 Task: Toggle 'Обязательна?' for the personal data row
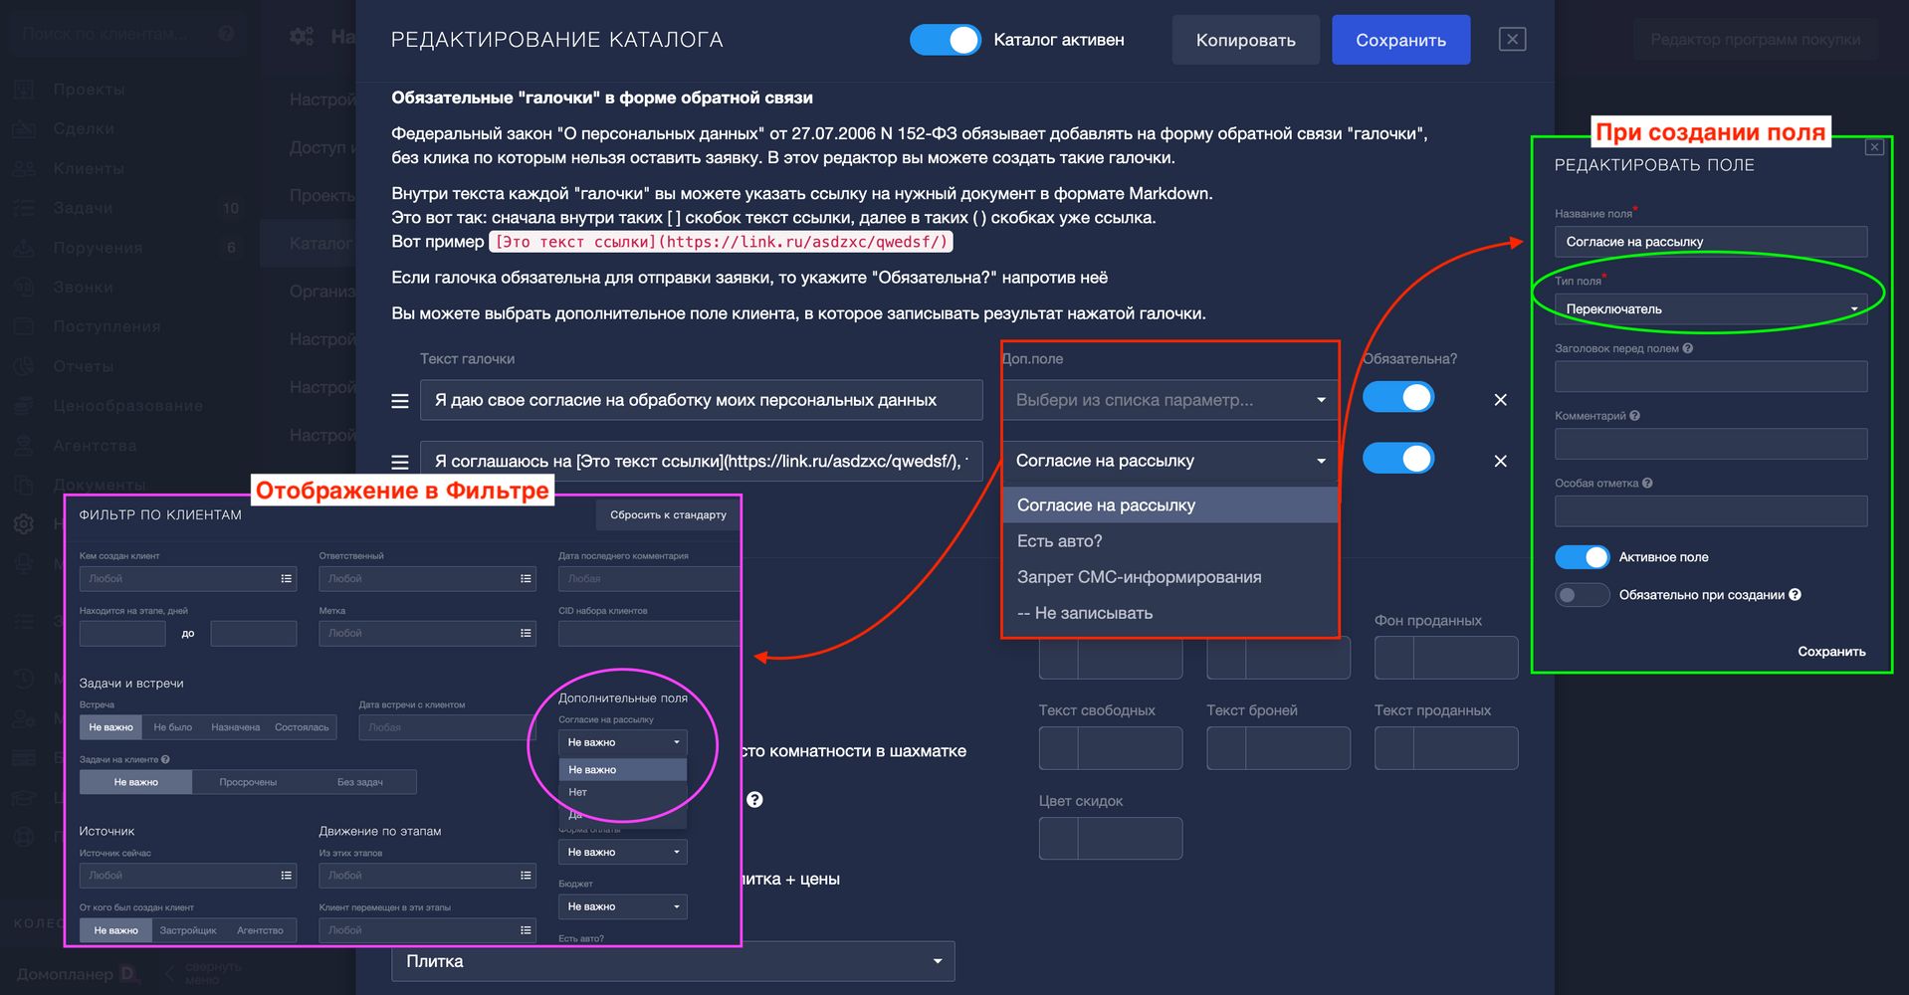pos(1398,398)
